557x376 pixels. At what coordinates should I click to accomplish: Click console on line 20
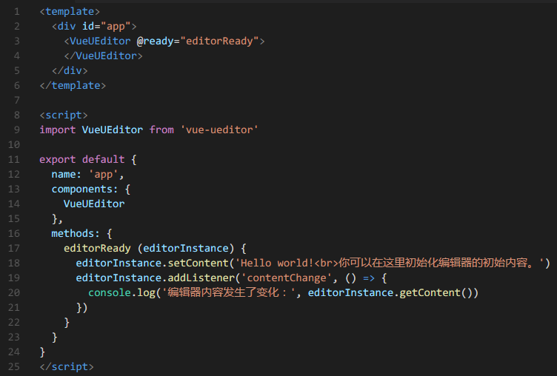(x=110, y=292)
